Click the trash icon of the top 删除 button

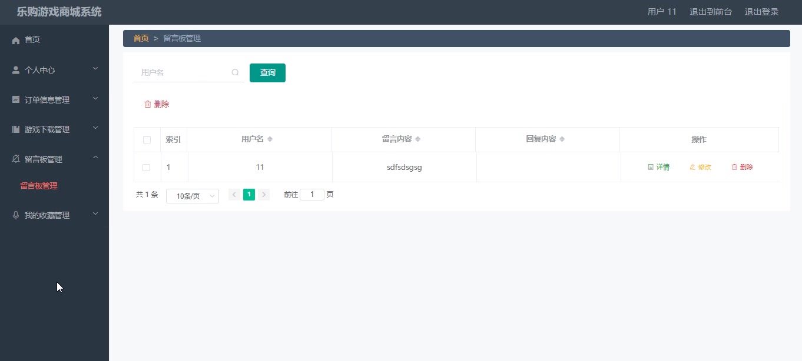[x=148, y=104]
